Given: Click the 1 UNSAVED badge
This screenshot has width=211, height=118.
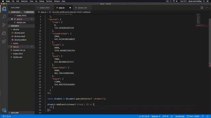Looking at the screenshot, I should click(29, 12).
